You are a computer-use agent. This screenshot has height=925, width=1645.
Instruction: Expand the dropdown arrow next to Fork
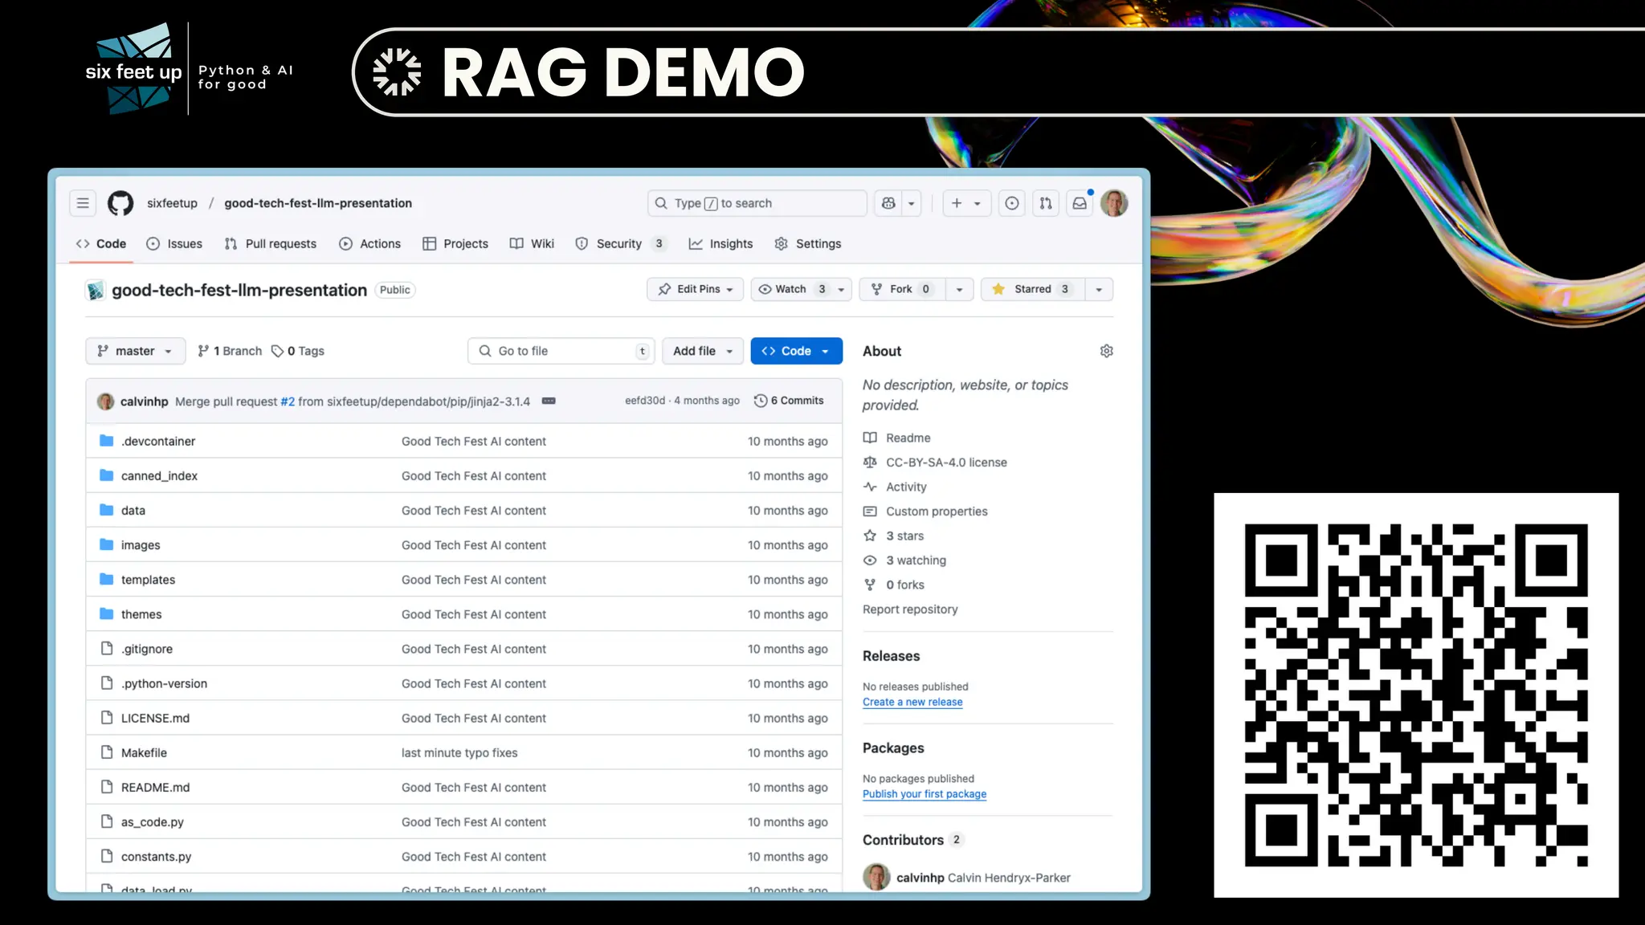[959, 289]
